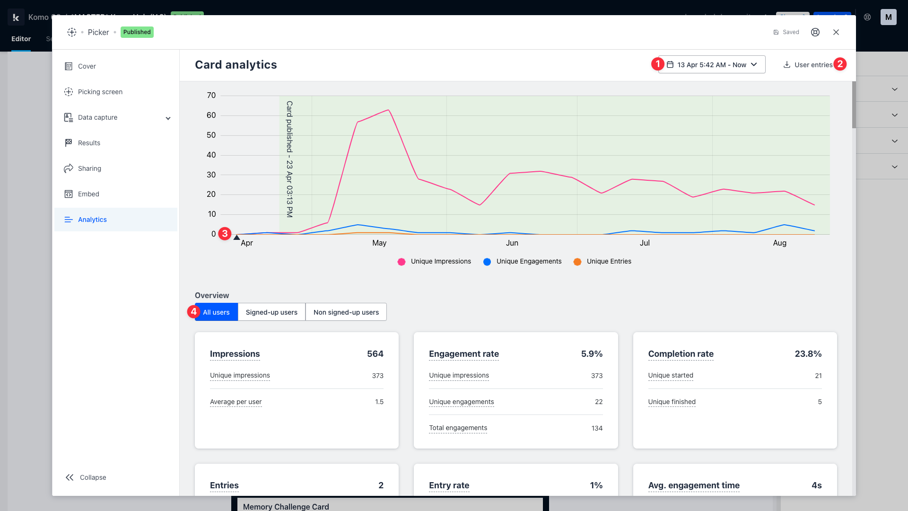Expand the Data capture submenu
Viewport: 908px width, 511px height.
pos(168,118)
